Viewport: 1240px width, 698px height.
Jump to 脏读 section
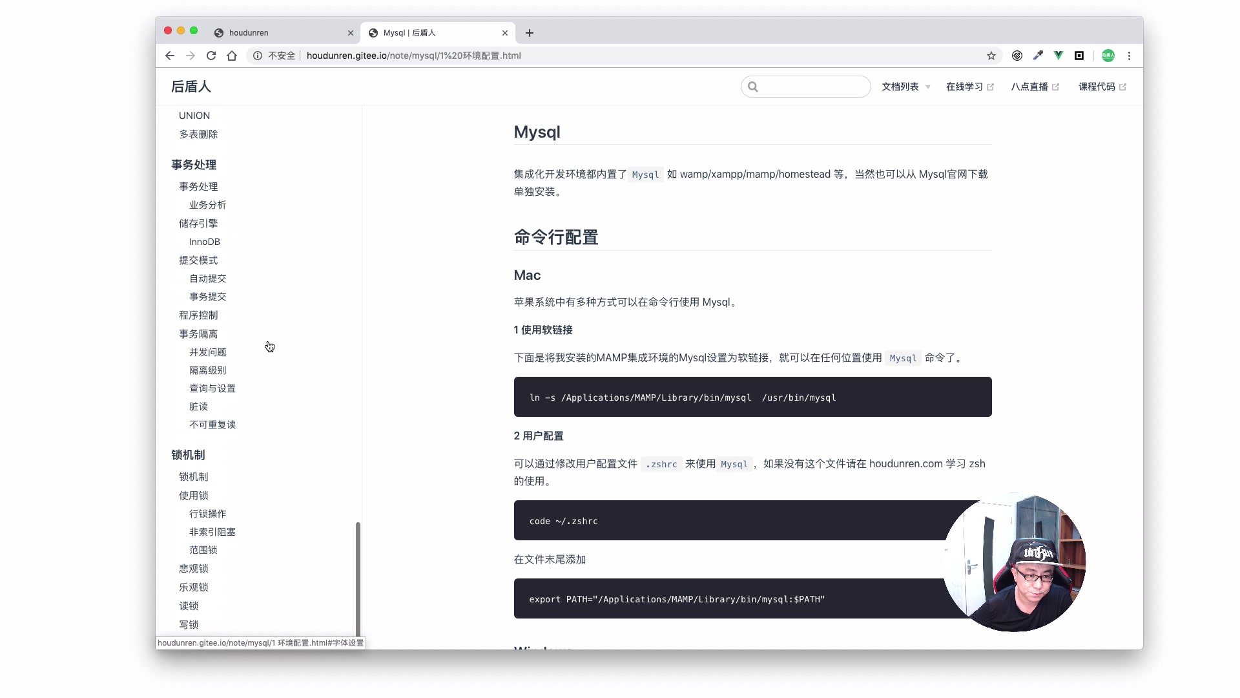[198, 407]
